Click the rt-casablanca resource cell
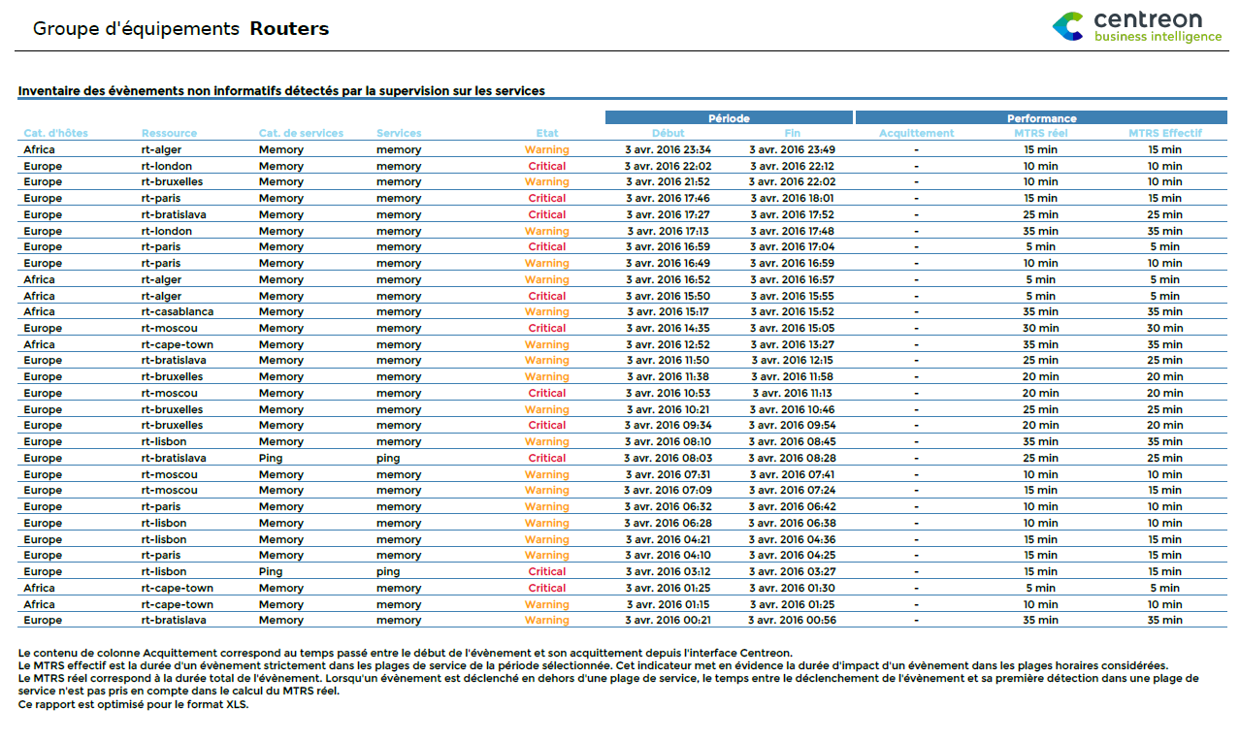 [x=178, y=312]
